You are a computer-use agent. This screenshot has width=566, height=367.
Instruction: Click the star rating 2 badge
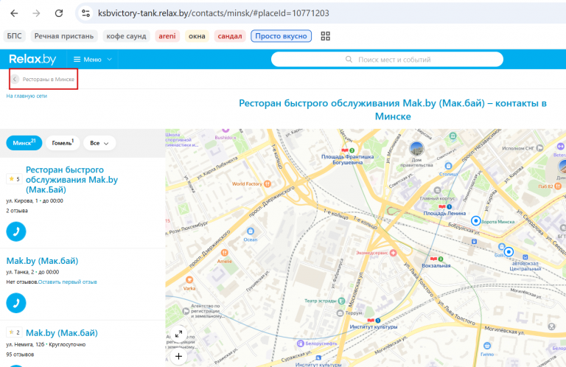(x=15, y=332)
